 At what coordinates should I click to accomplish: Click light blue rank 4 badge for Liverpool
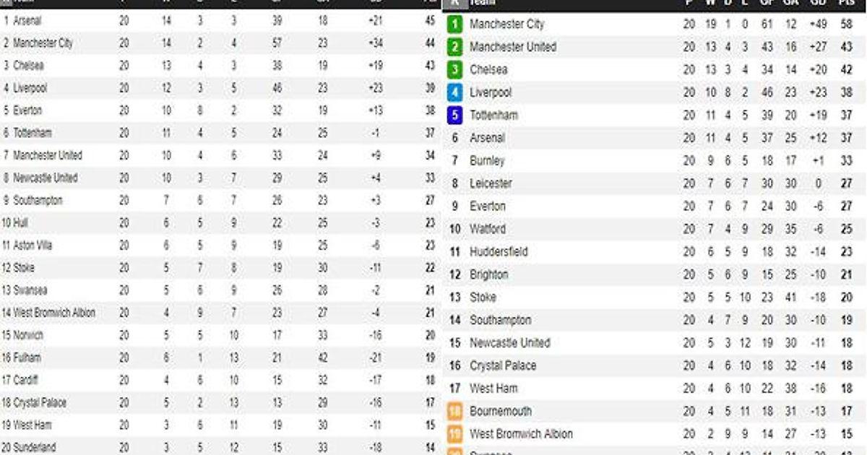tap(454, 92)
